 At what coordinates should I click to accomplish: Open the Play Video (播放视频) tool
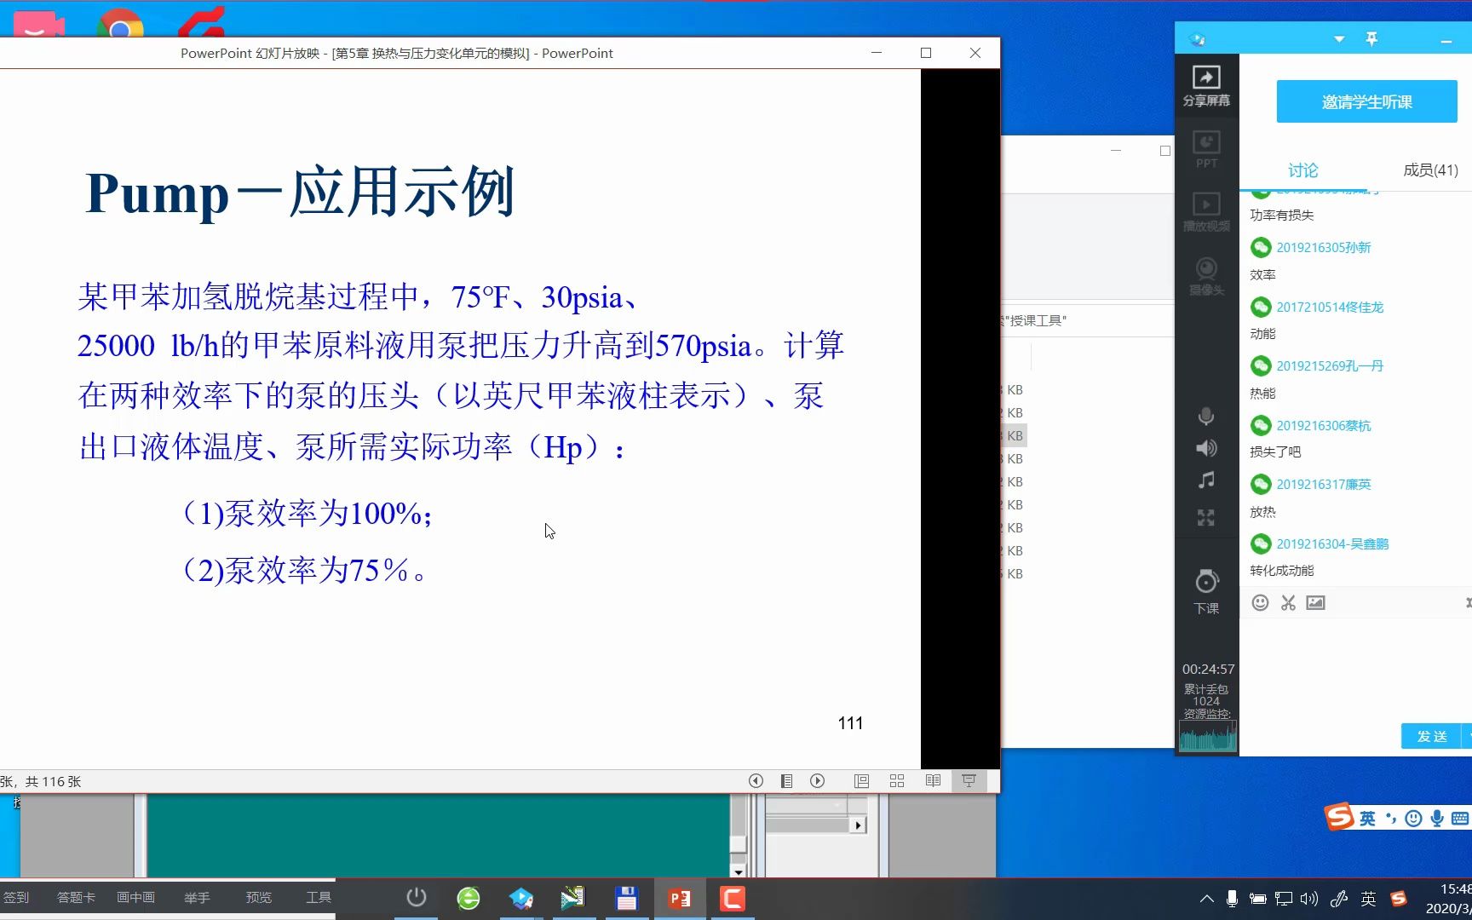pos(1206,212)
